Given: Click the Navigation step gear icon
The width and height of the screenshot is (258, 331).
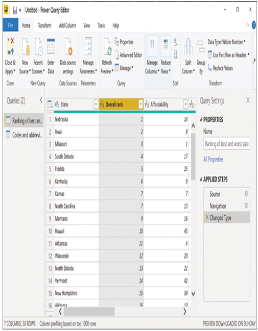Looking at the screenshot, I should [246, 206].
